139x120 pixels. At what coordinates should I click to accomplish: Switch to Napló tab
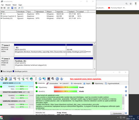point(87,83)
